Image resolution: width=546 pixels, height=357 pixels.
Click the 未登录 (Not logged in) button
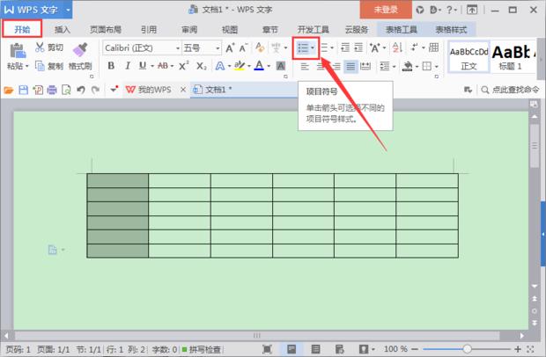pyautogui.click(x=386, y=10)
